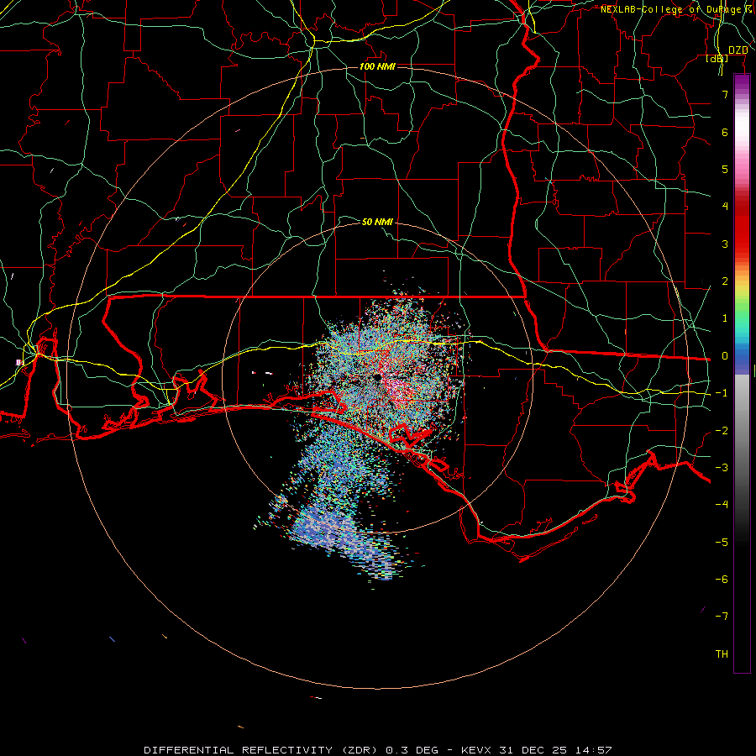Click the -4 value on the dB scale
Image resolution: width=756 pixels, height=756 pixels.
722,504
